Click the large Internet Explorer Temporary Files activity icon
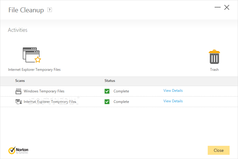 (32, 55)
